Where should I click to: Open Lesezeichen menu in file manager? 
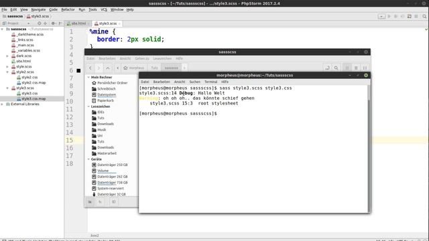coord(162,58)
